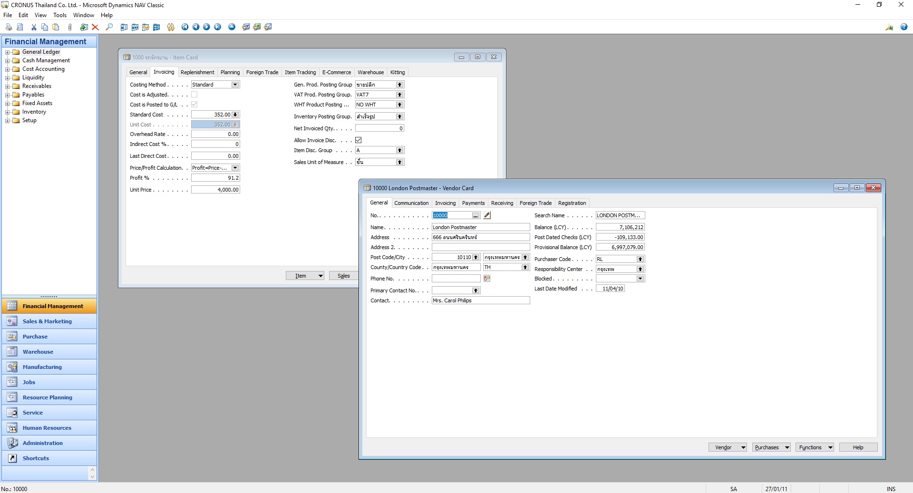Click the navigation pane scroll down arrow
The width and height of the screenshot is (913, 493).
click(x=92, y=476)
